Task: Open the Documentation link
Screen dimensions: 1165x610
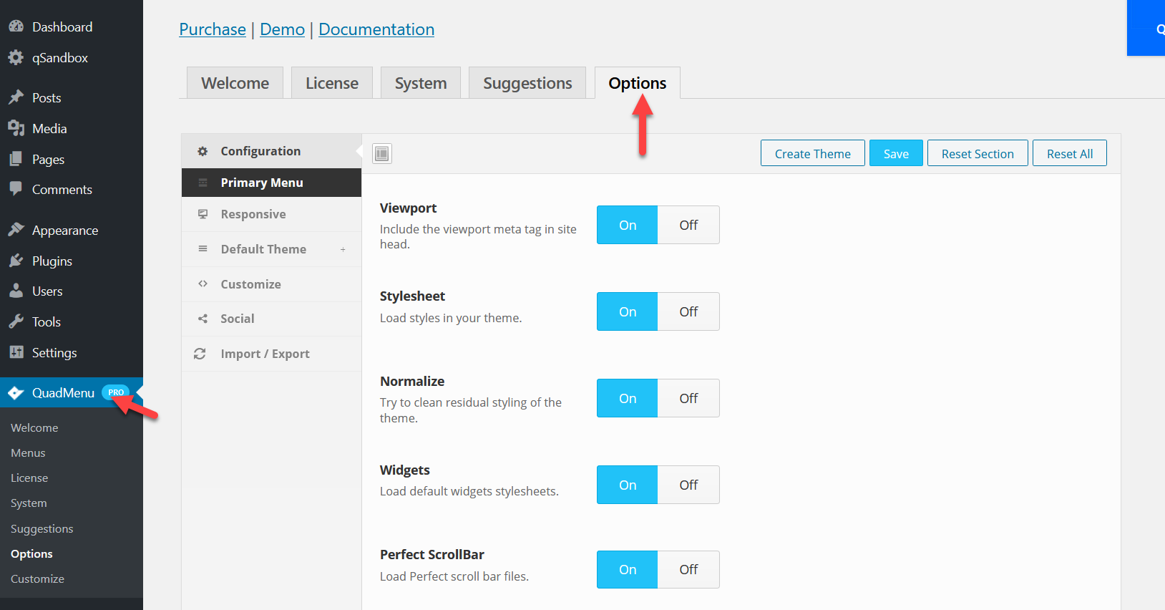Action: pos(376,29)
